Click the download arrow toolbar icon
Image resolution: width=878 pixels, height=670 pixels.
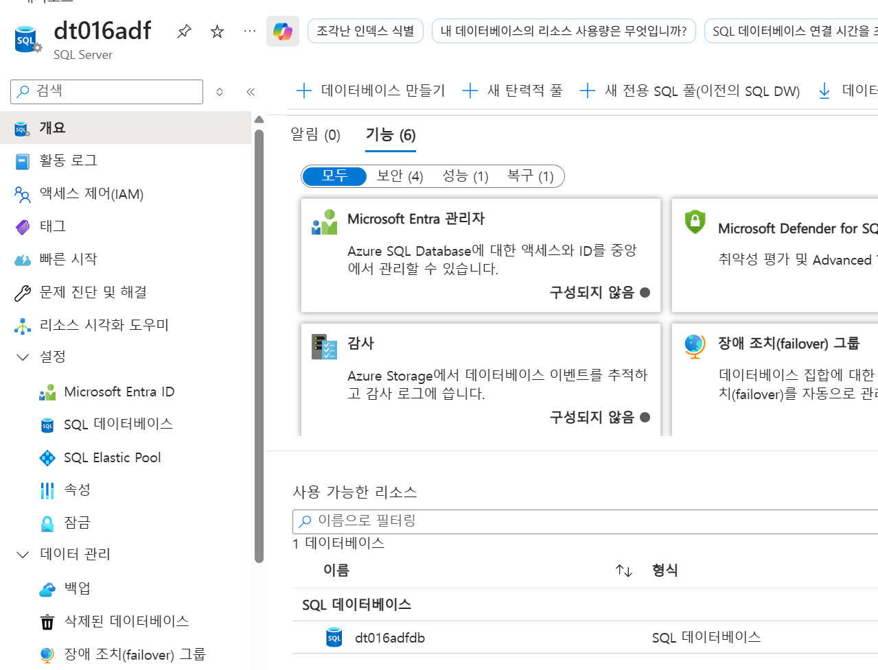tap(824, 91)
